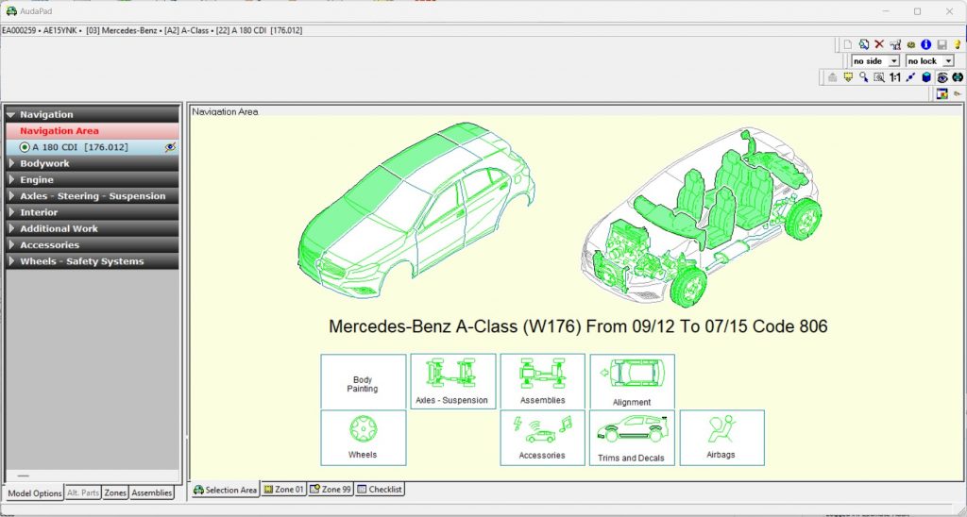This screenshot has height=517, width=967.
Task: Open the Trims and Decals tile
Action: pyautogui.click(x=632, y=438)
